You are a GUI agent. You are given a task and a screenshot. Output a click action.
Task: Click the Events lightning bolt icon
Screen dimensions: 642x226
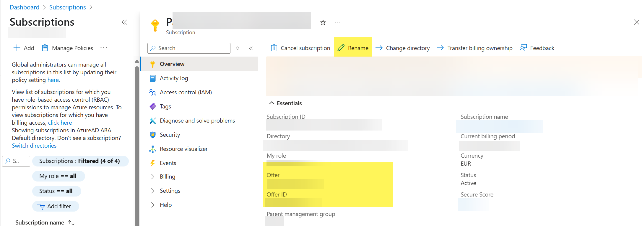[x=152, y=163]
